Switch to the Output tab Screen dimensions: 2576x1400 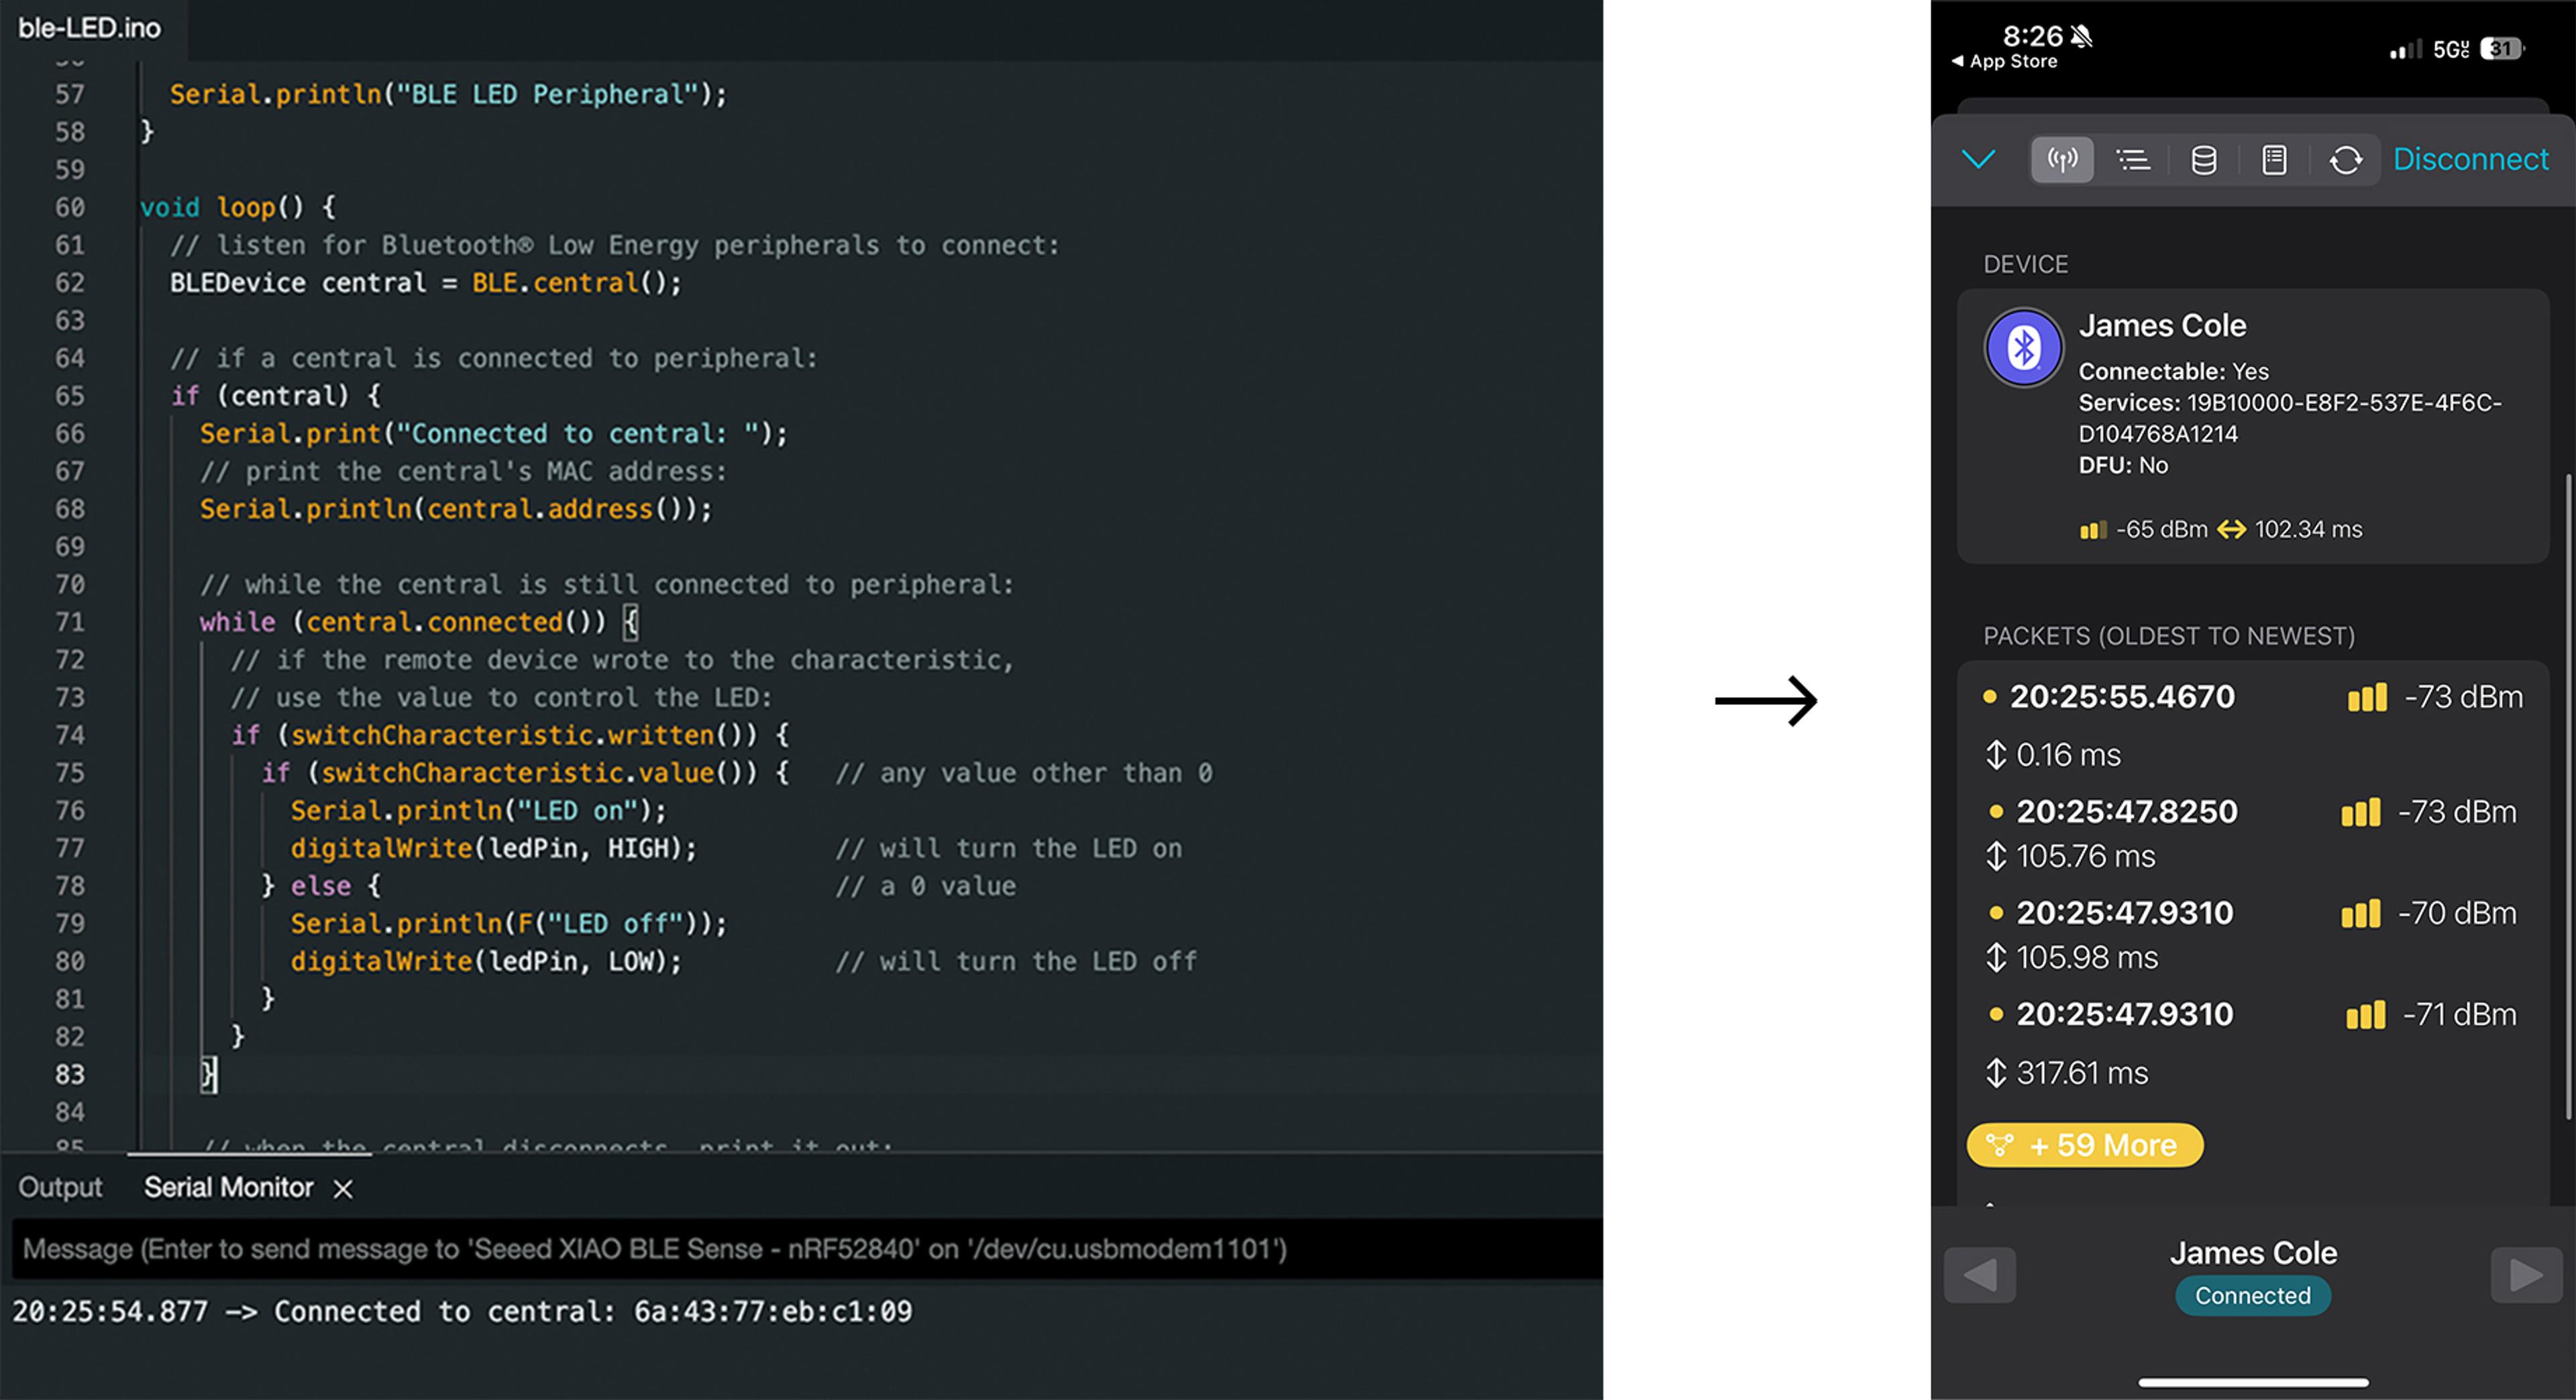pos(60,1187)
